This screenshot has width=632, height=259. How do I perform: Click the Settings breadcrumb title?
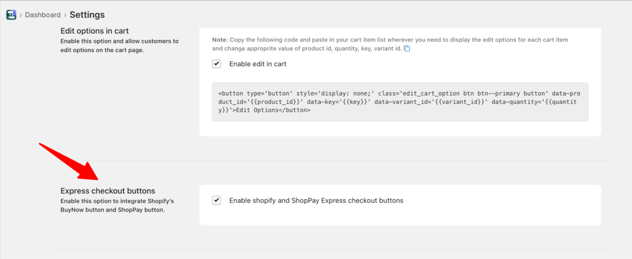coord(87,15)
